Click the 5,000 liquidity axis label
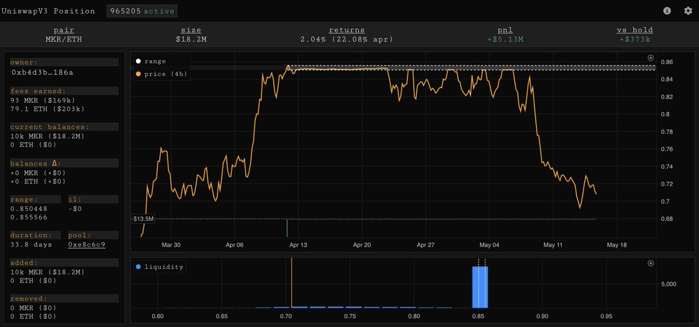 pyautogui.click(x=668, y=284)
